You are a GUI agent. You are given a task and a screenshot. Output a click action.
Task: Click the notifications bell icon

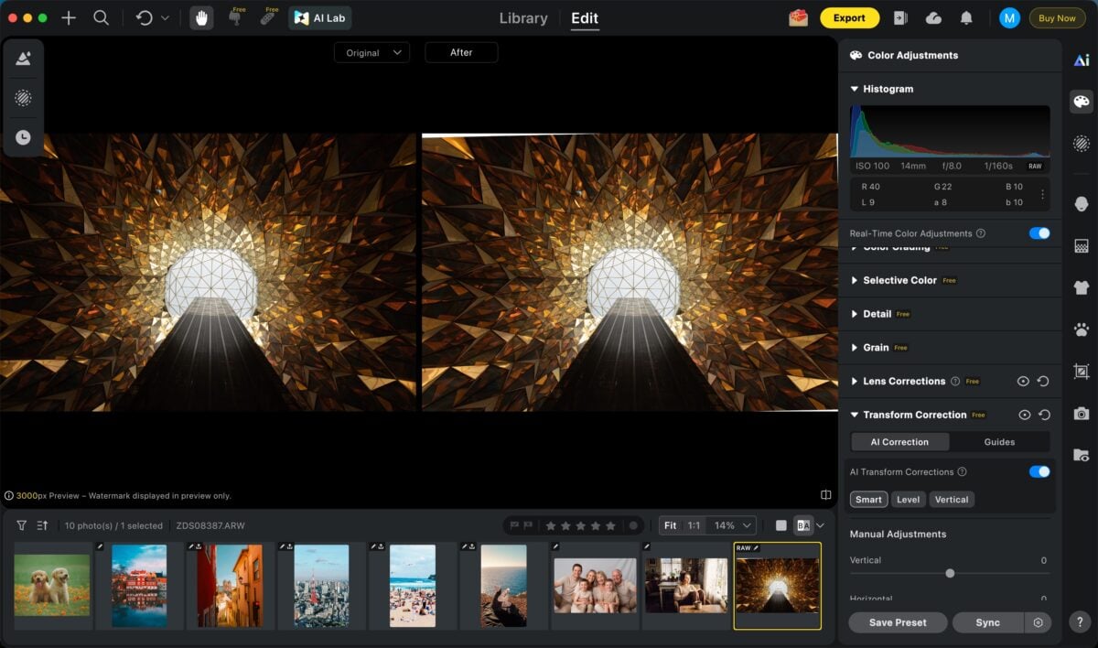click(966, 18)
